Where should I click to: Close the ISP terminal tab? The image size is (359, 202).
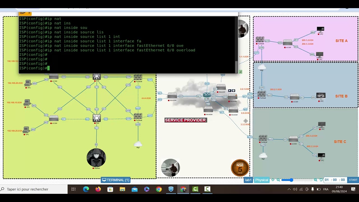pos(29,13)
